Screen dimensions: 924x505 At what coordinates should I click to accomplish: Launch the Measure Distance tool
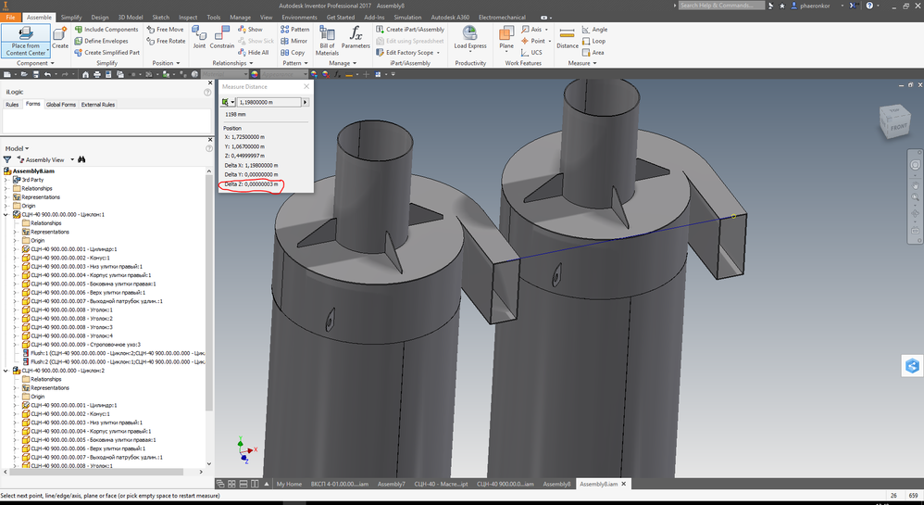click(x=567, y=37)
